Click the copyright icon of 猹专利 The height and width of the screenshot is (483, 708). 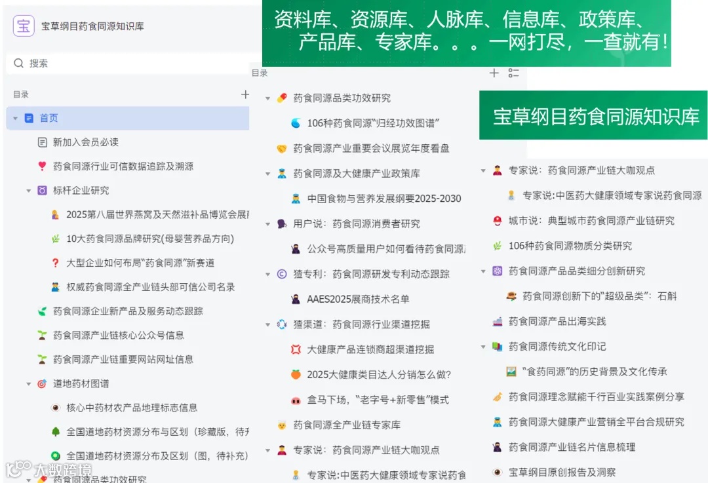[x=282, y=274]
